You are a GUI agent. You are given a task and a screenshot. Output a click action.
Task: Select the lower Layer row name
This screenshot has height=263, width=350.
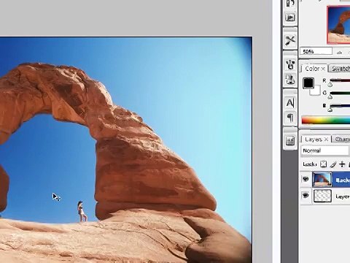click(x=343, y=196)
